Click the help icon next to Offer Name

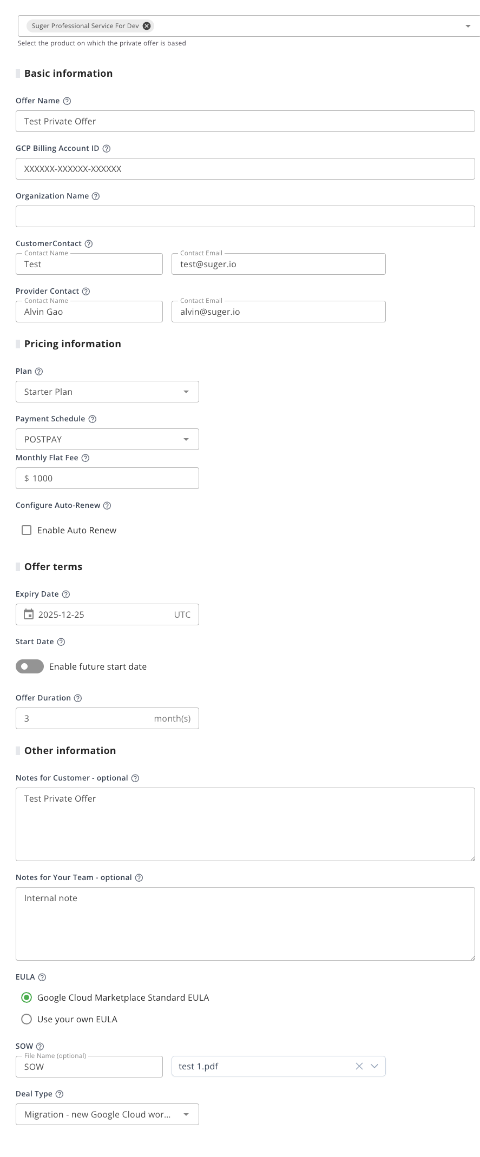tap(66, 101)
